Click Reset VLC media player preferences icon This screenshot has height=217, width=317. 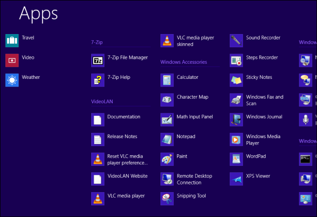98,159
